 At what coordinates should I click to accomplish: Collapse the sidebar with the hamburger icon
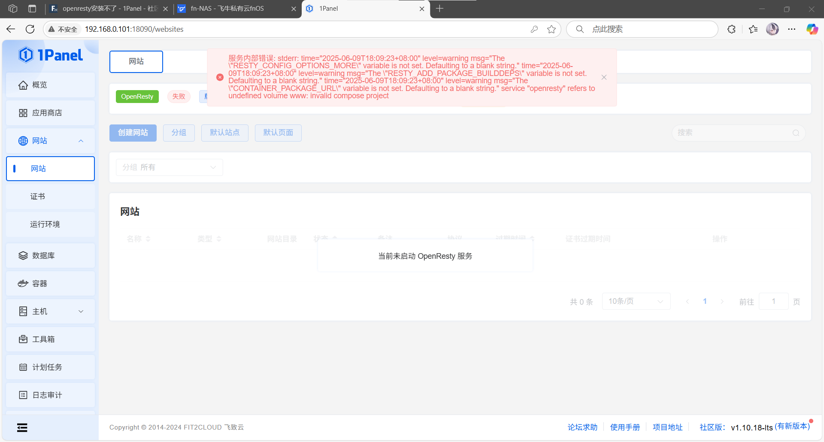tap(22, 427)
